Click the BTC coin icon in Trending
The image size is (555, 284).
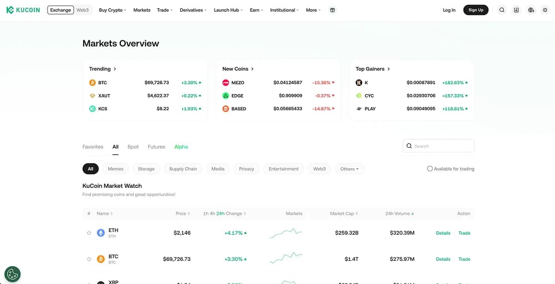(x=93, y=82)
